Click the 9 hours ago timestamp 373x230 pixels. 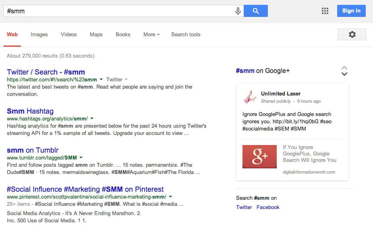click(x=309, y=102)
